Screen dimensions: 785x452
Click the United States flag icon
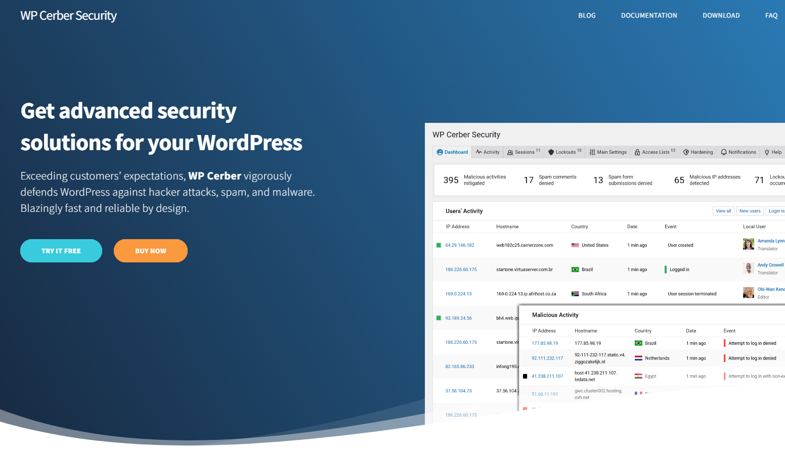[x=575, y=245]
